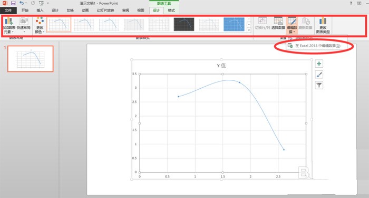Click the Undo arrow in the title bar

coord(22,3)
